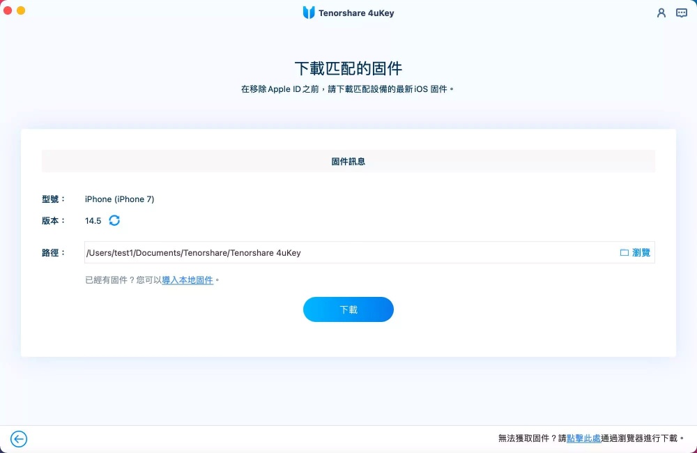Select the version value 14.5
This screenshot has width=697, height=453.
[93, 221]
